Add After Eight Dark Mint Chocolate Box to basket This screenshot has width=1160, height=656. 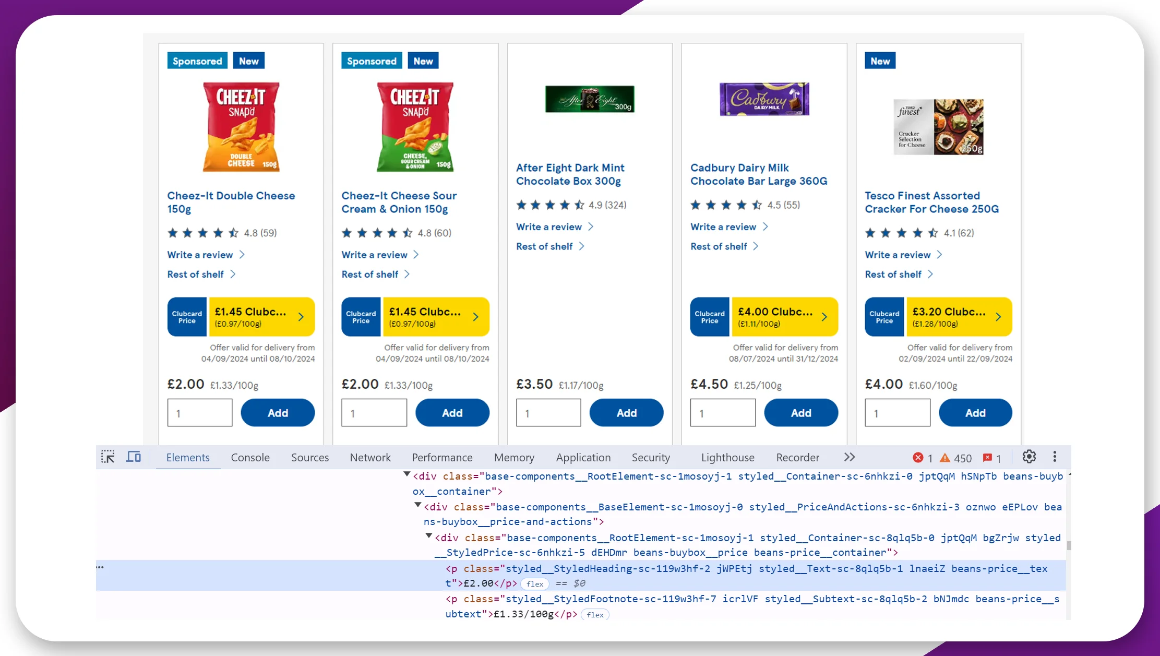point(626,413)
